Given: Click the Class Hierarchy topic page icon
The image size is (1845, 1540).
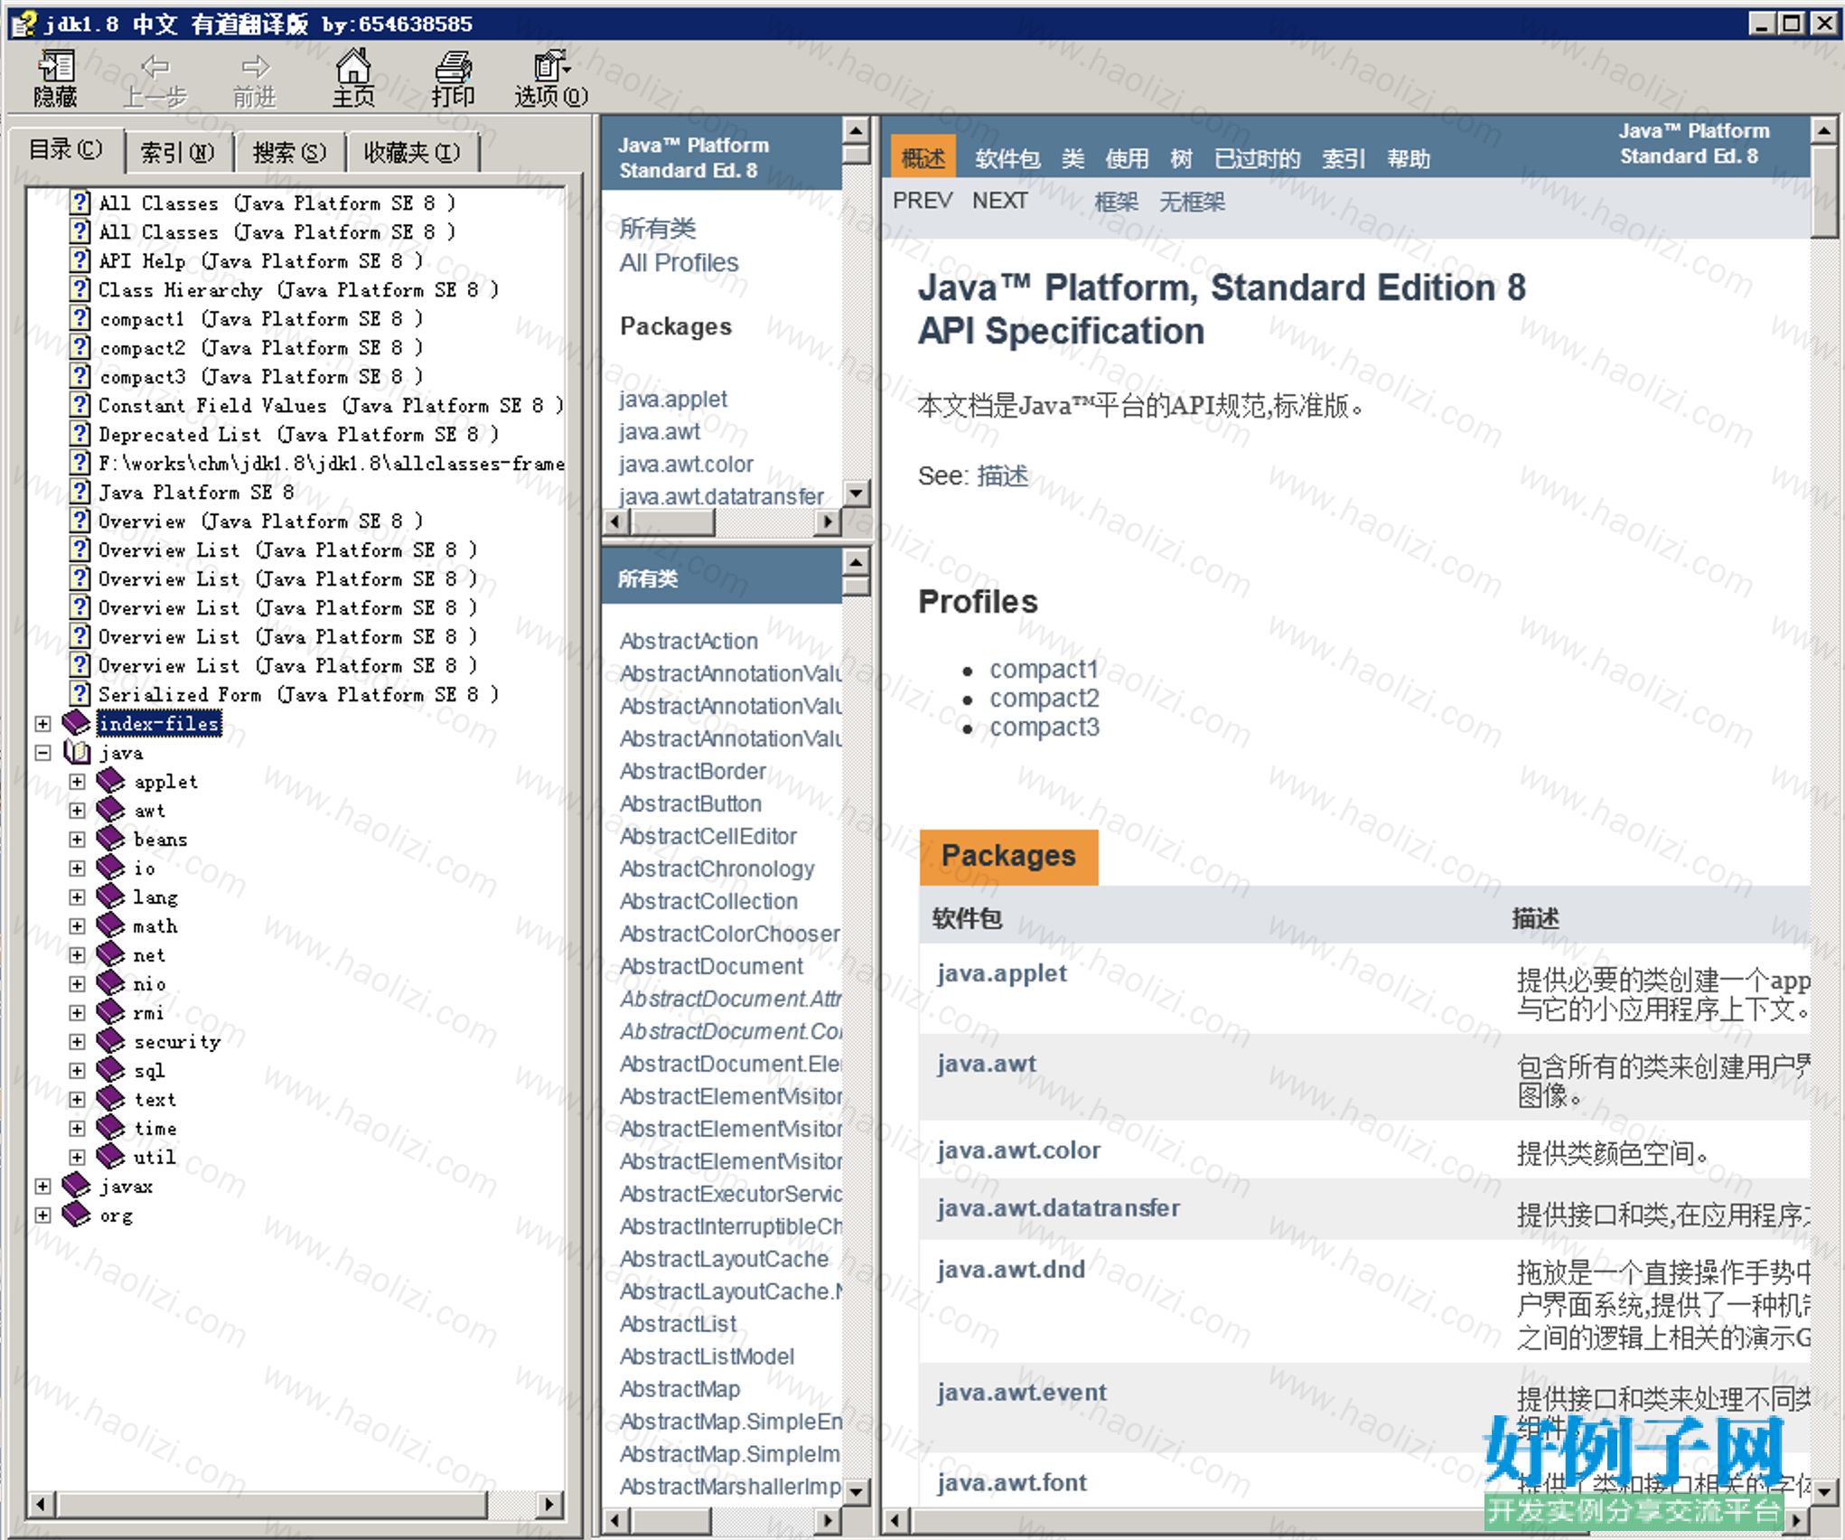Looking at the screenshot, I should click(x=80, y=289).
